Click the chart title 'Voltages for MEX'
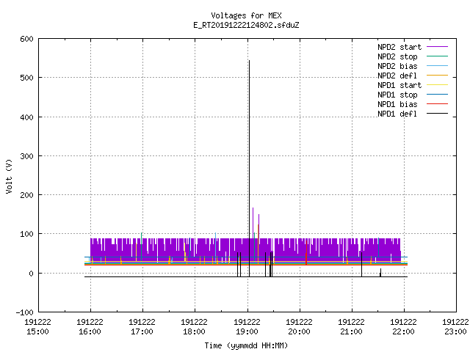The height and width of the screenshot is (352, 470). (246, 15)
